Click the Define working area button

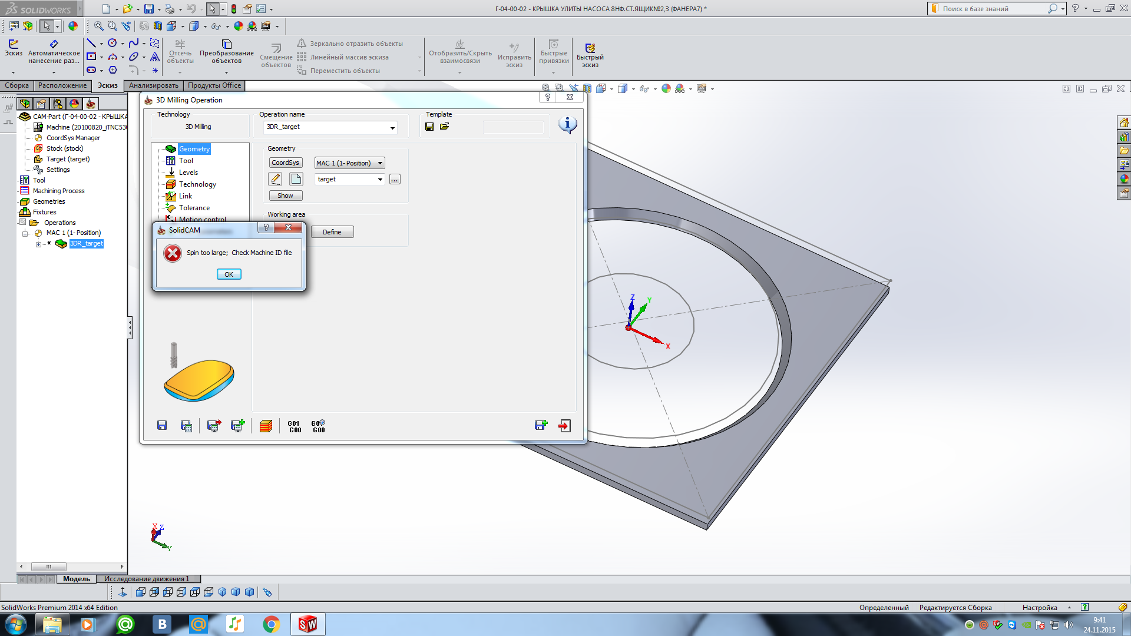coord(332,232)
